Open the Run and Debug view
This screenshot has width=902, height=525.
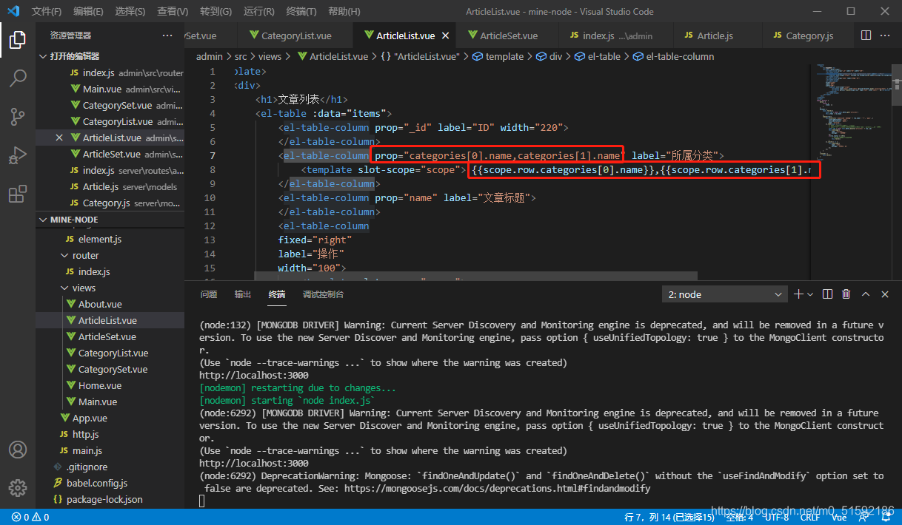point(18,155)
